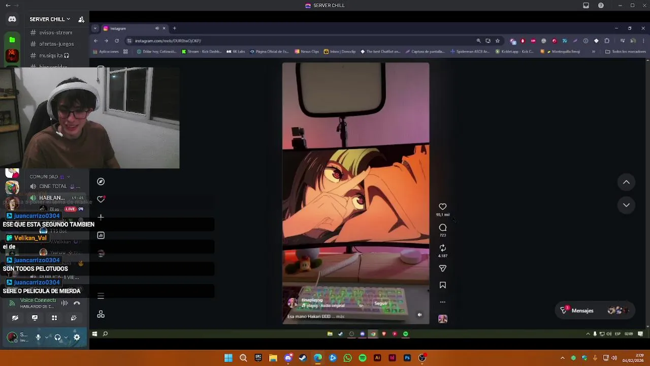Screen dimensions: 650x366
Task: Like the reel with the heart icon
Action: point(442,206)
